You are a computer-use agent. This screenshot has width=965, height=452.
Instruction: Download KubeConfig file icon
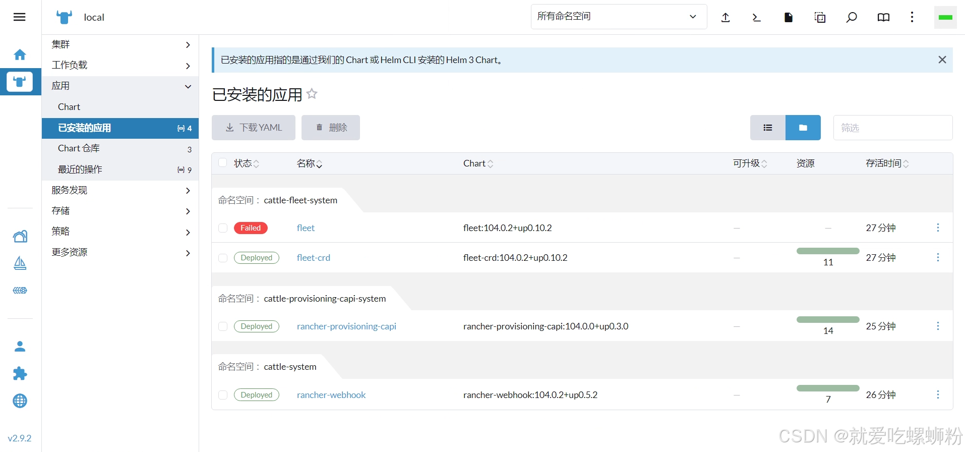point(789,18)
